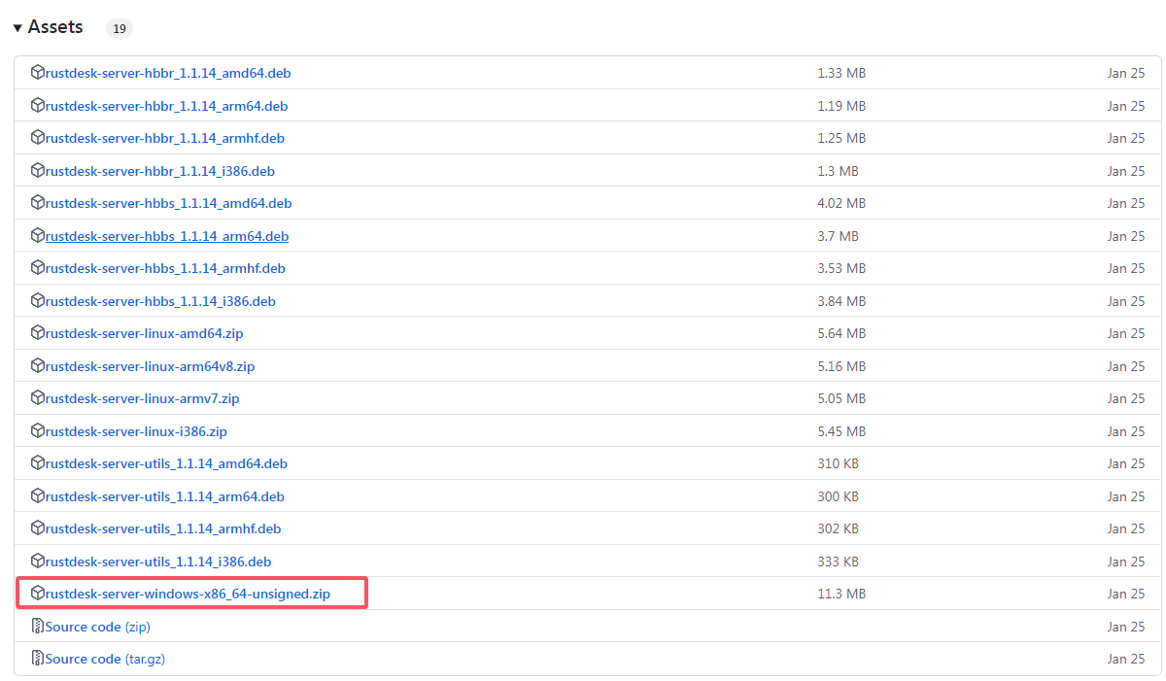
Task: Download rustdesk-server-hbbs_1.1.14_armhf.deb
Action: (165, 268)
